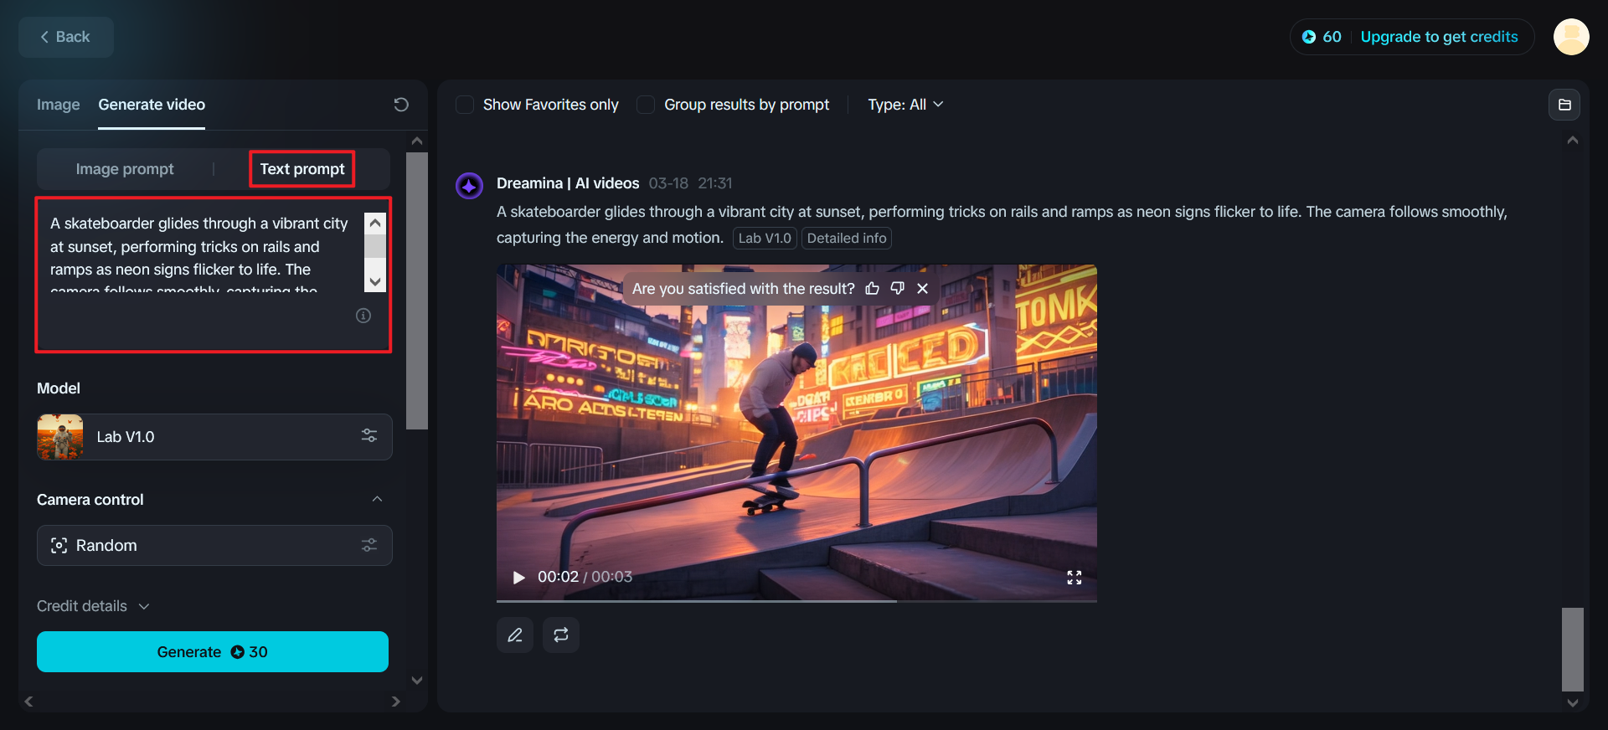Open Random camera control settings sliders icon
The width and height of the screenshot is (1608, 730).
pos(369,545)
